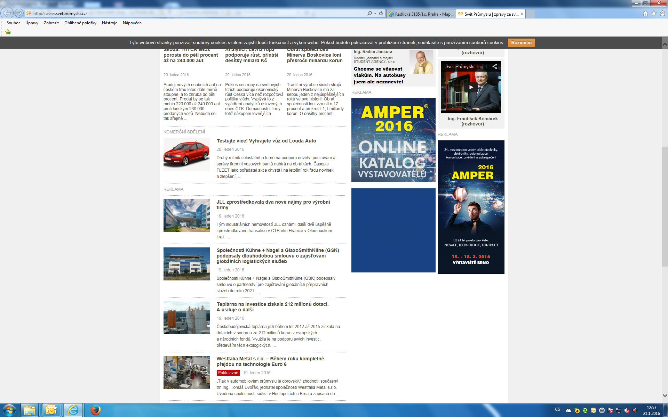Open the mail client taskbar icon
The height and width of the screenshot is (417, 668).
[51, 410]
